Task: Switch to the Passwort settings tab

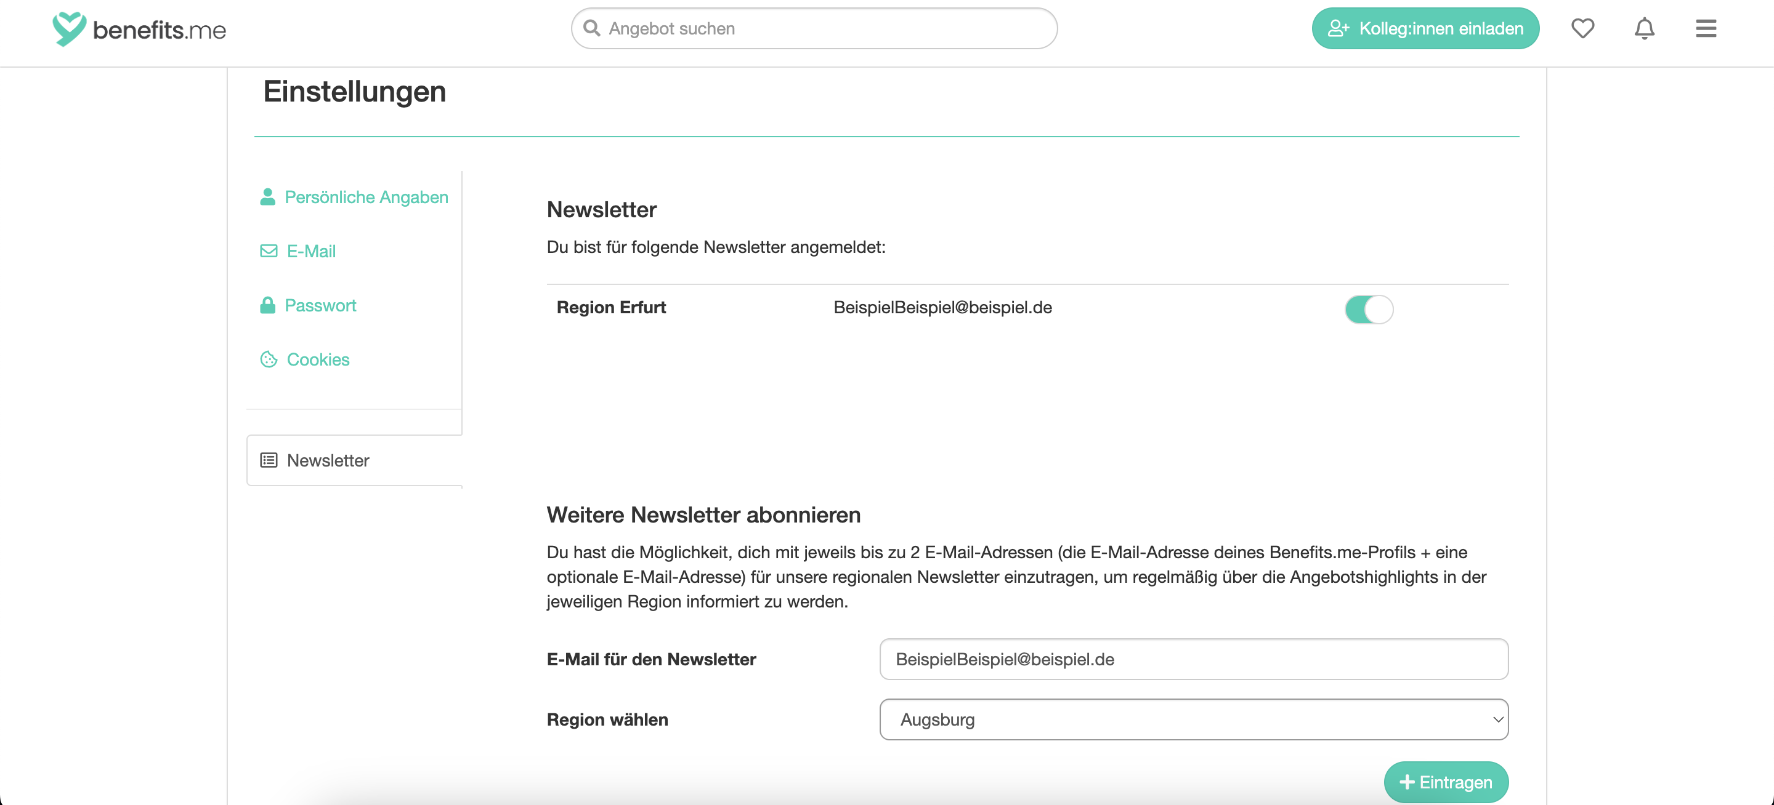Action: [320, 305]
